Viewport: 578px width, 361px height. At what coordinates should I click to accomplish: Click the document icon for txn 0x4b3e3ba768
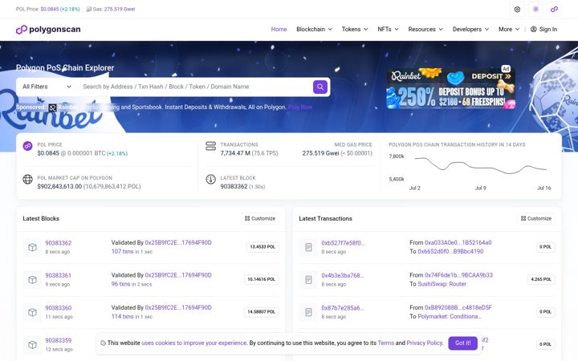tap(308, 280)
